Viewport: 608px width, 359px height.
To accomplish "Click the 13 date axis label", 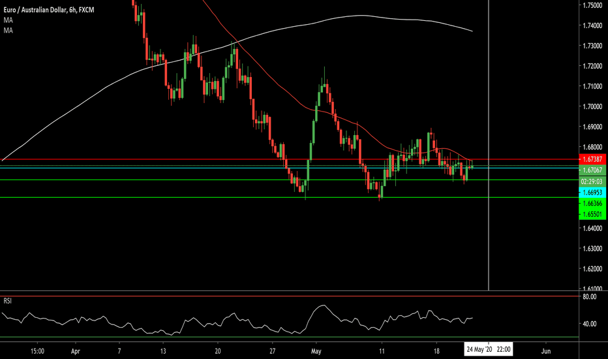I will click(x=163, y=351).
